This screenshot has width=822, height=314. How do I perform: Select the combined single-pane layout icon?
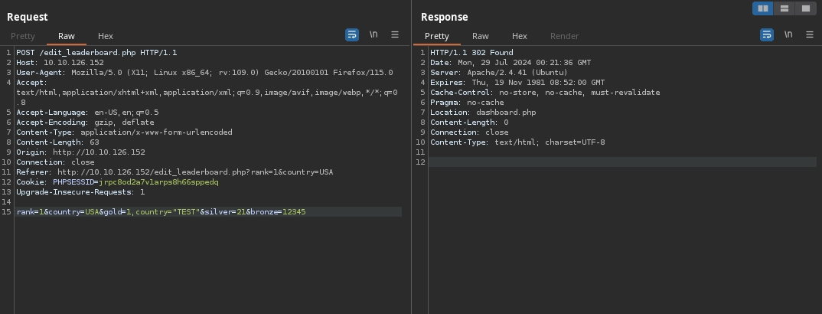(805, 8)
